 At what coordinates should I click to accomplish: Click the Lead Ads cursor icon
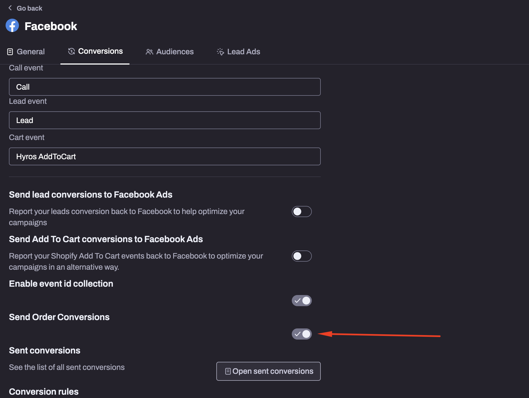[220, 52]
